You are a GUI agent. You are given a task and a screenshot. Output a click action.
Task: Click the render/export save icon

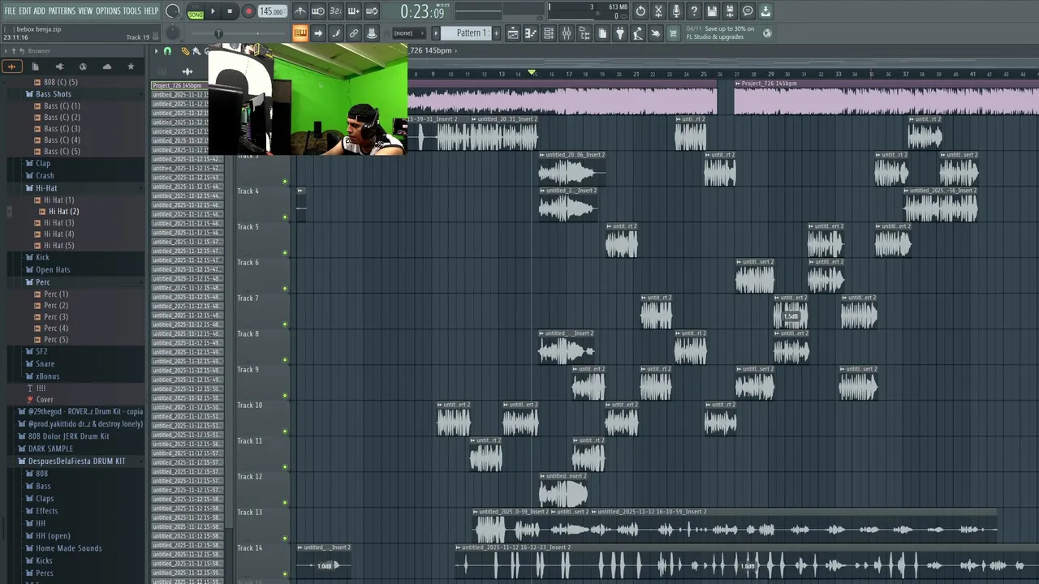pos(730,11)
